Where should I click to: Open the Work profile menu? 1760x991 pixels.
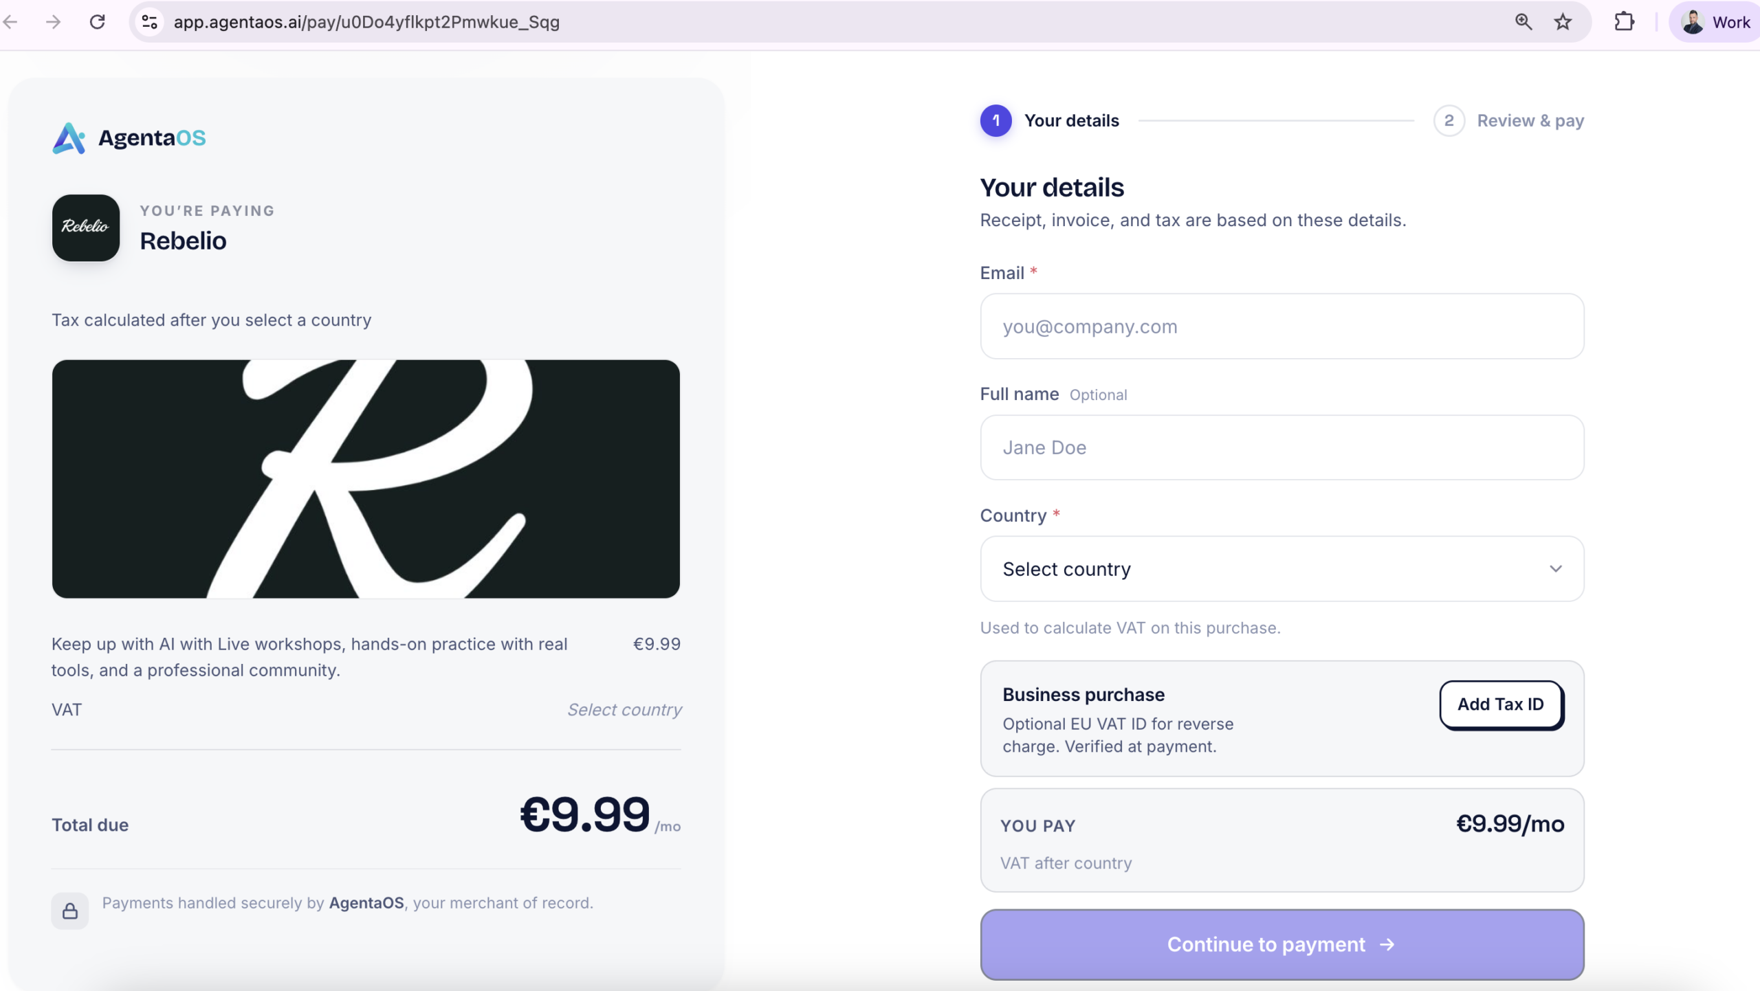pyautogui.click(x=1716, y=22)
